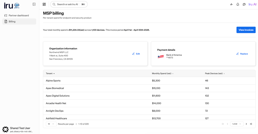The height and width of the screenshot is (134, 258).
Task: Focus the Search or ask Iru AI field
Action: pos(69,4)
